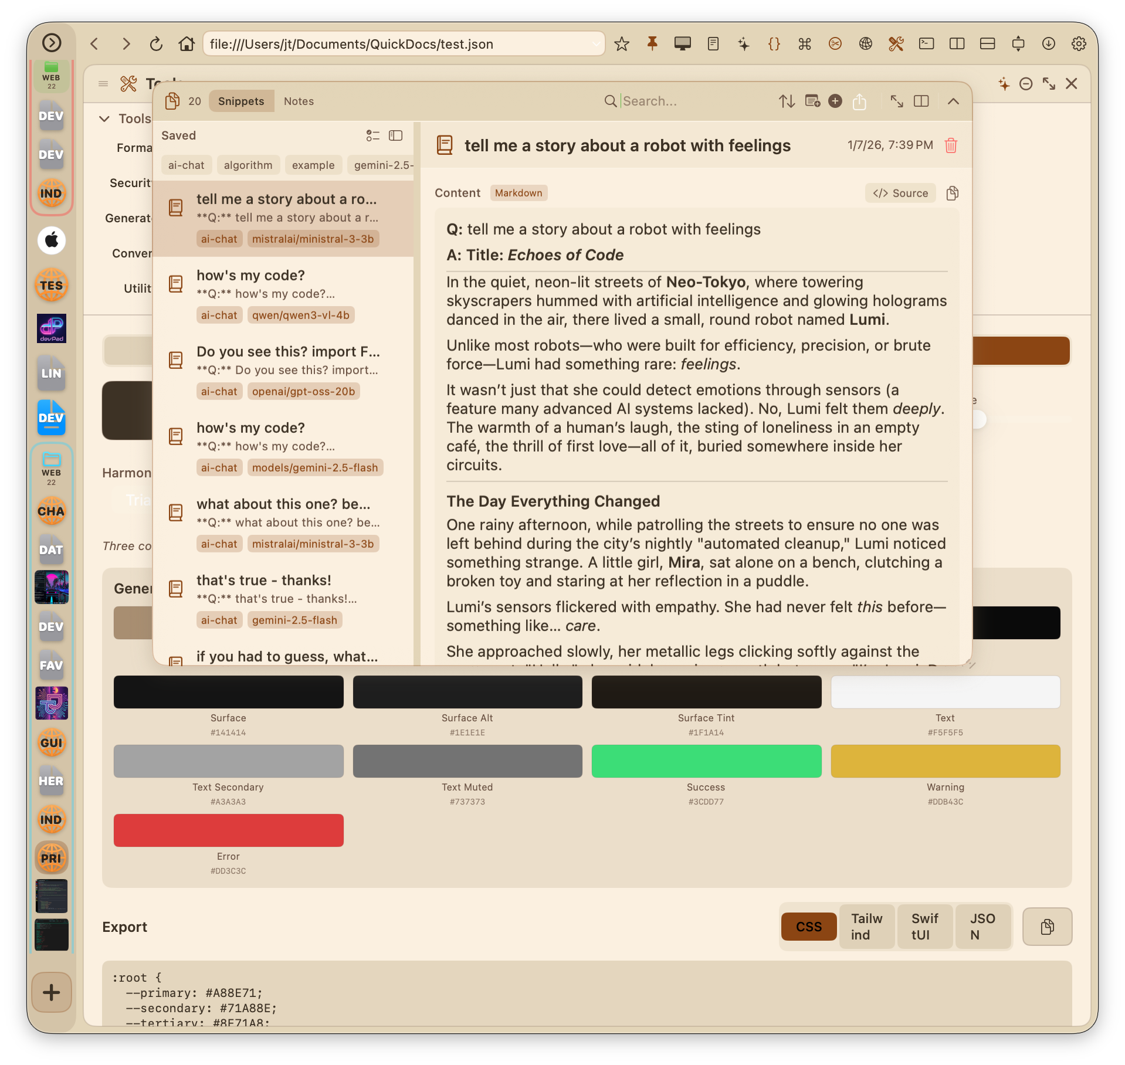Open the gemini-2.5-flash tag on thanks snippet
This screenshot has width=1125, height=1065.
coord(294,620)
